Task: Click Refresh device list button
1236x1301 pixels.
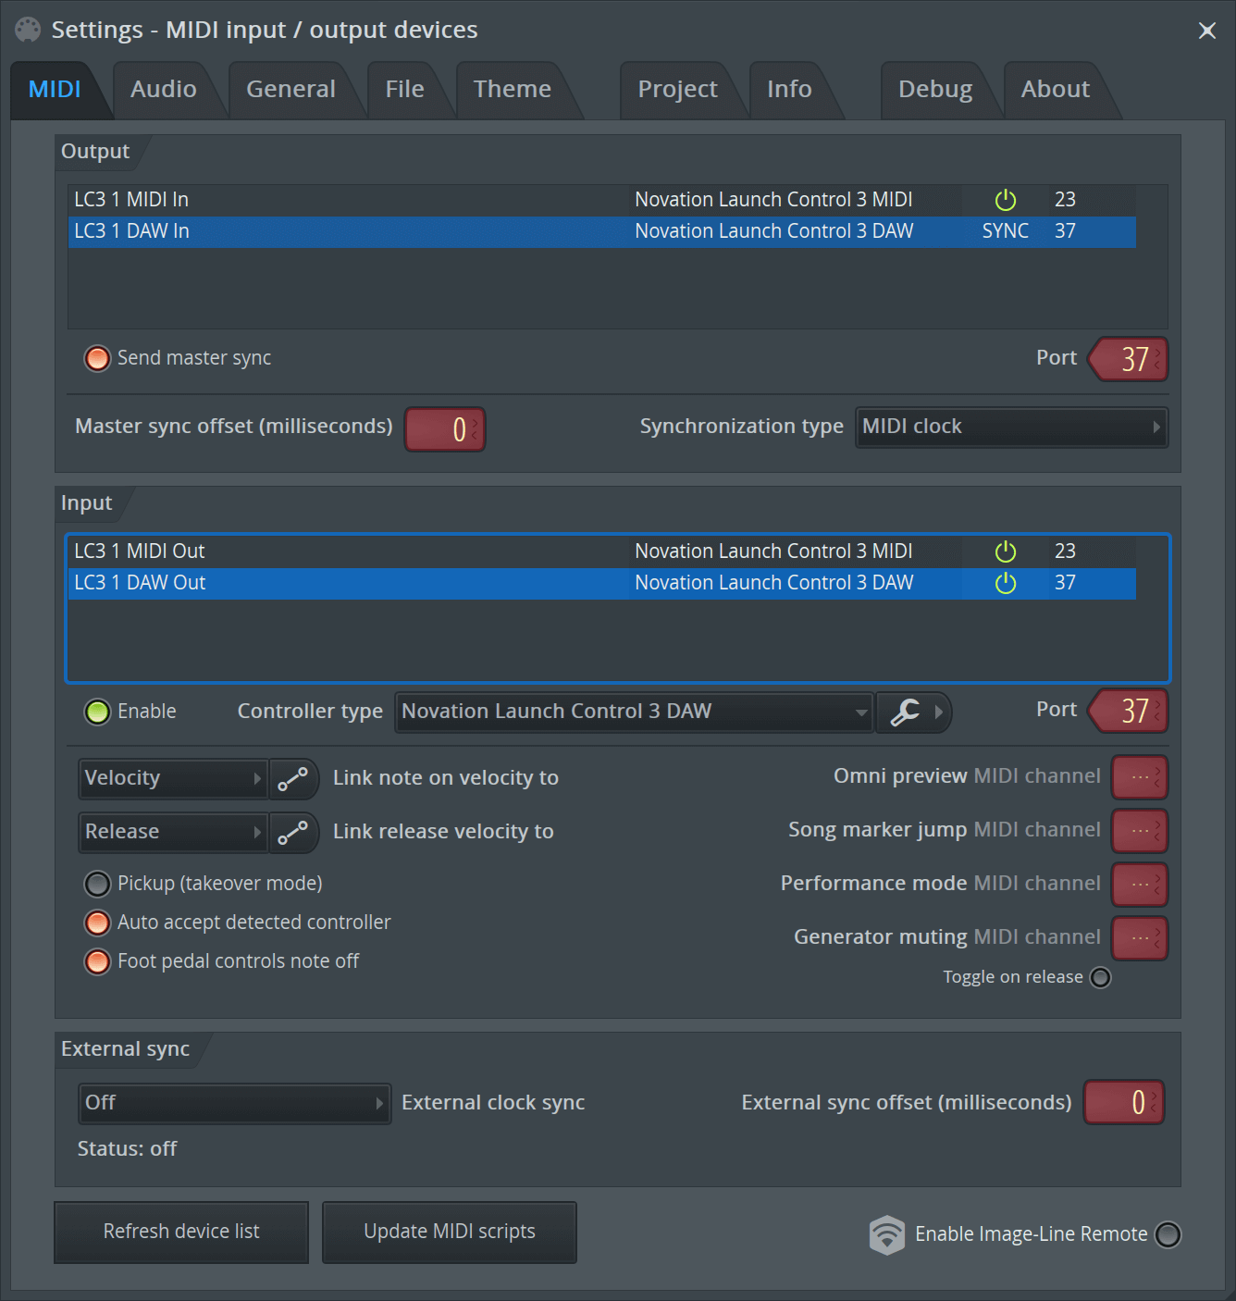Action: 181,1232
